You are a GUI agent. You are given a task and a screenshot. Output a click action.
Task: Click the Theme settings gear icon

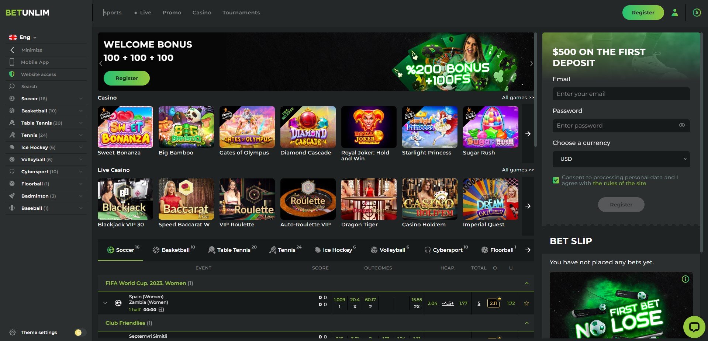(12, 332)
